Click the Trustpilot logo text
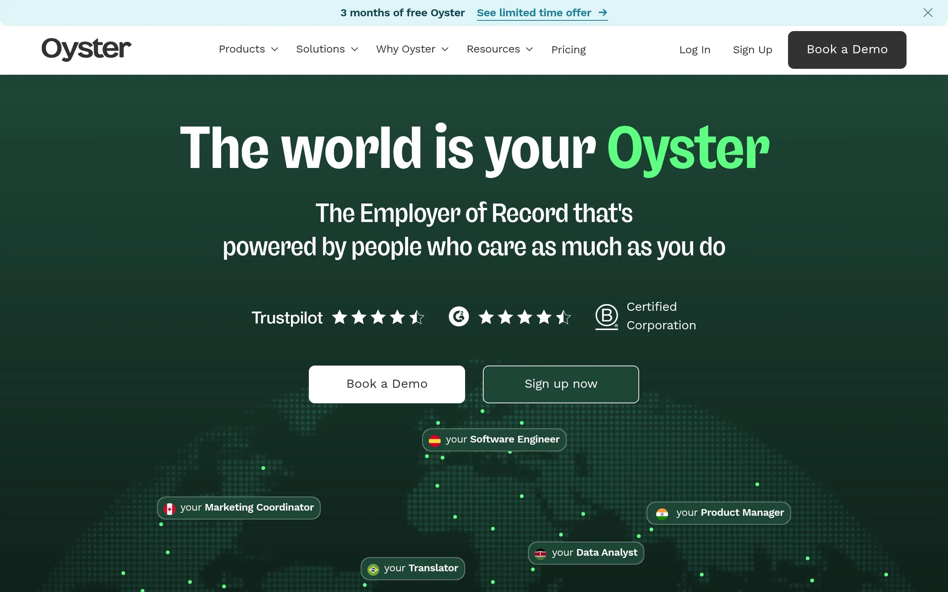Image resolution: width=948 pixels, height=592 pixels. coord(287,317)
